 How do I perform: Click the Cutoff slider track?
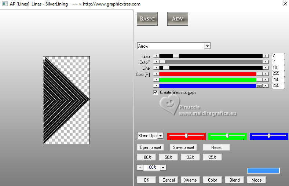[x=211, y=62]
